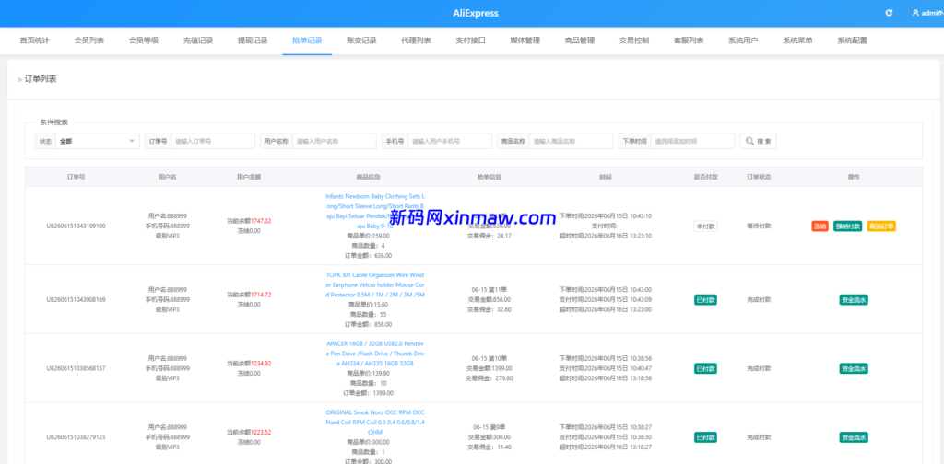
Task: Click the 订单状态 column header
Action: 760,178
